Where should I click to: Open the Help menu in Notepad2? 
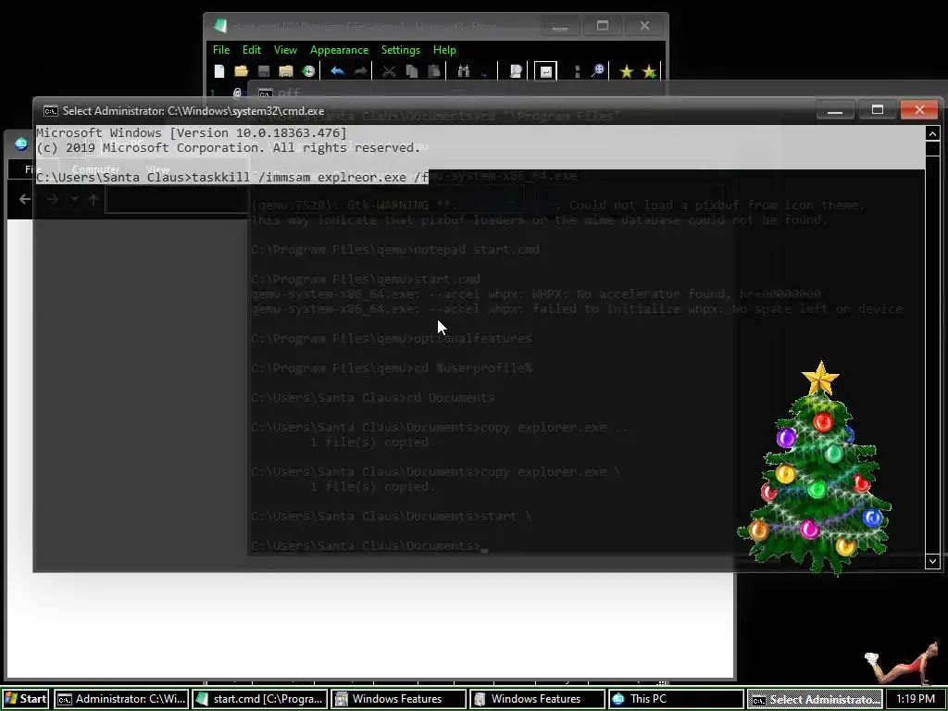(x=444, y=50)
